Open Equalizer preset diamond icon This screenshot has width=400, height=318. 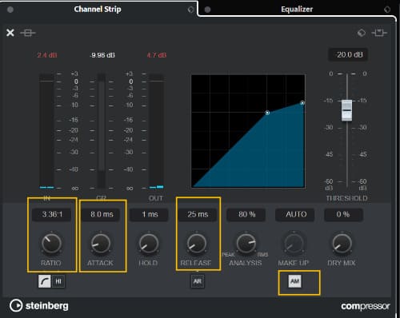tap(387, 10)
